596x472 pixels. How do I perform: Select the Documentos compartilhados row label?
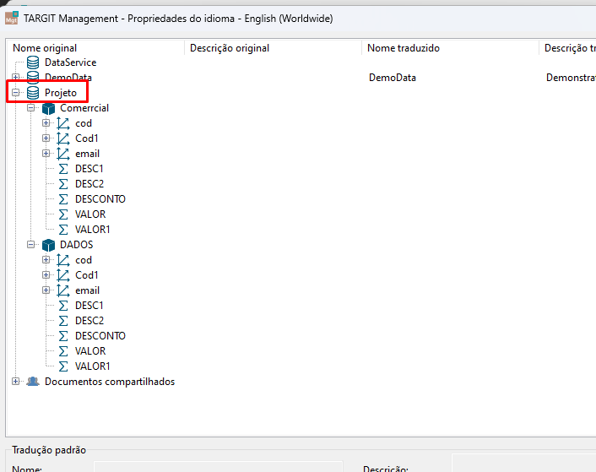110,382
